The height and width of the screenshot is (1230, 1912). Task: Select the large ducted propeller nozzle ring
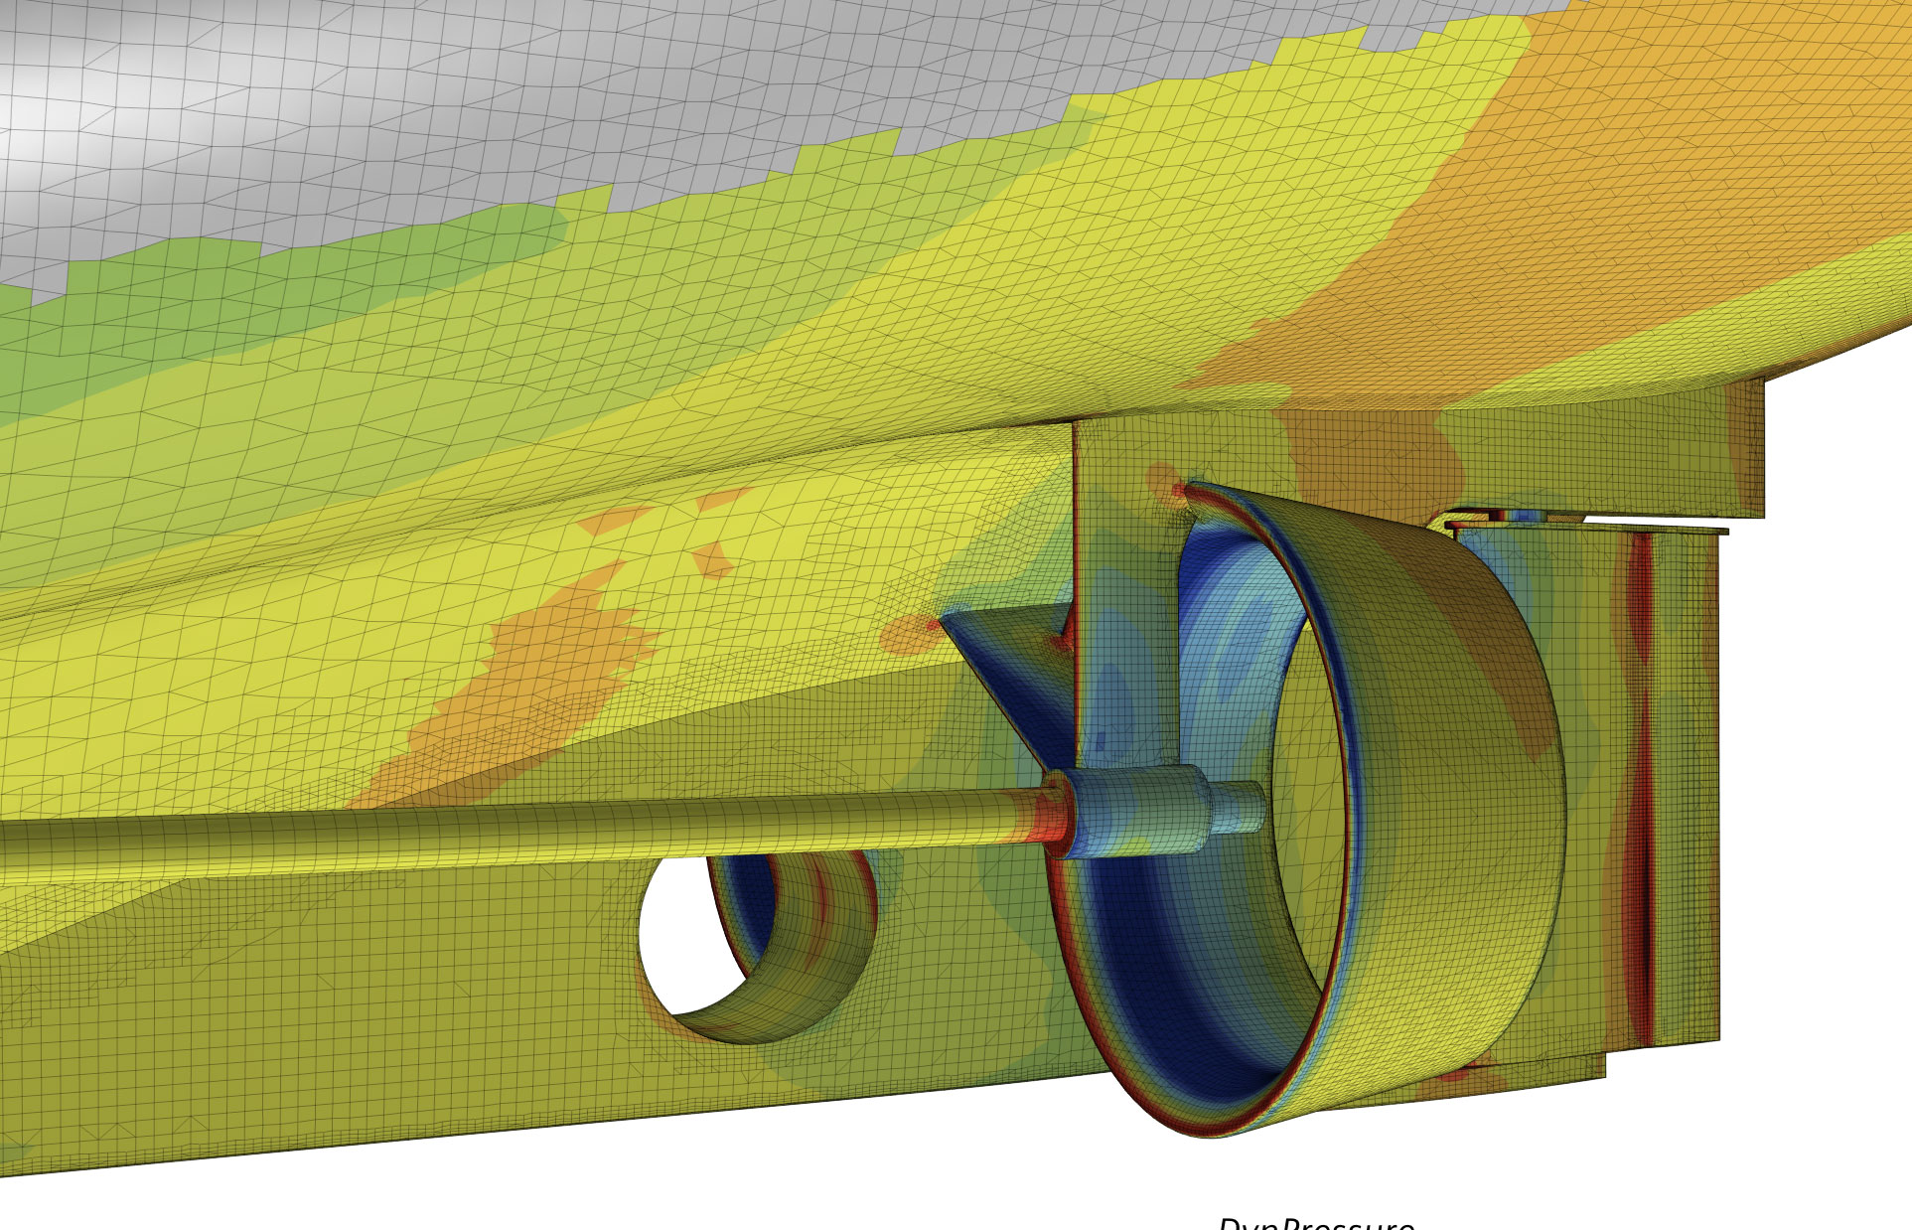coord(1306,810)
